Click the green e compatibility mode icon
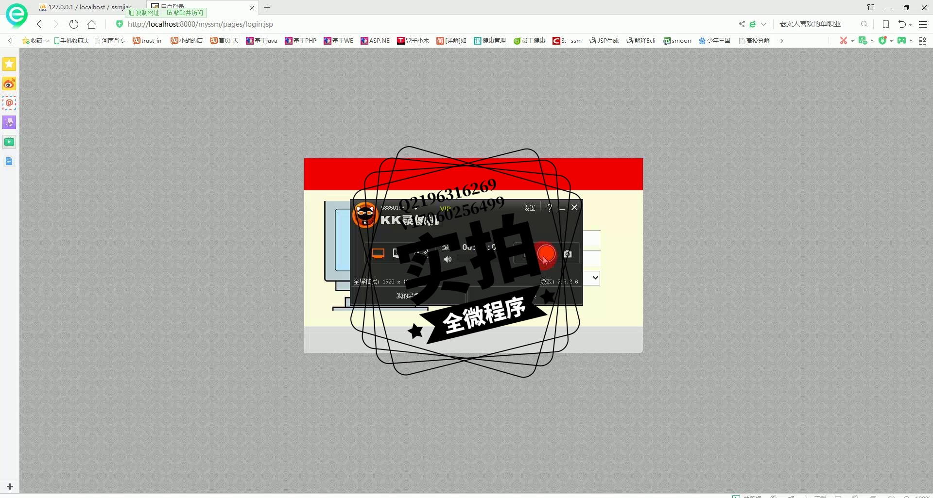This screenshot has width=933, height=498. pos(752,24)
